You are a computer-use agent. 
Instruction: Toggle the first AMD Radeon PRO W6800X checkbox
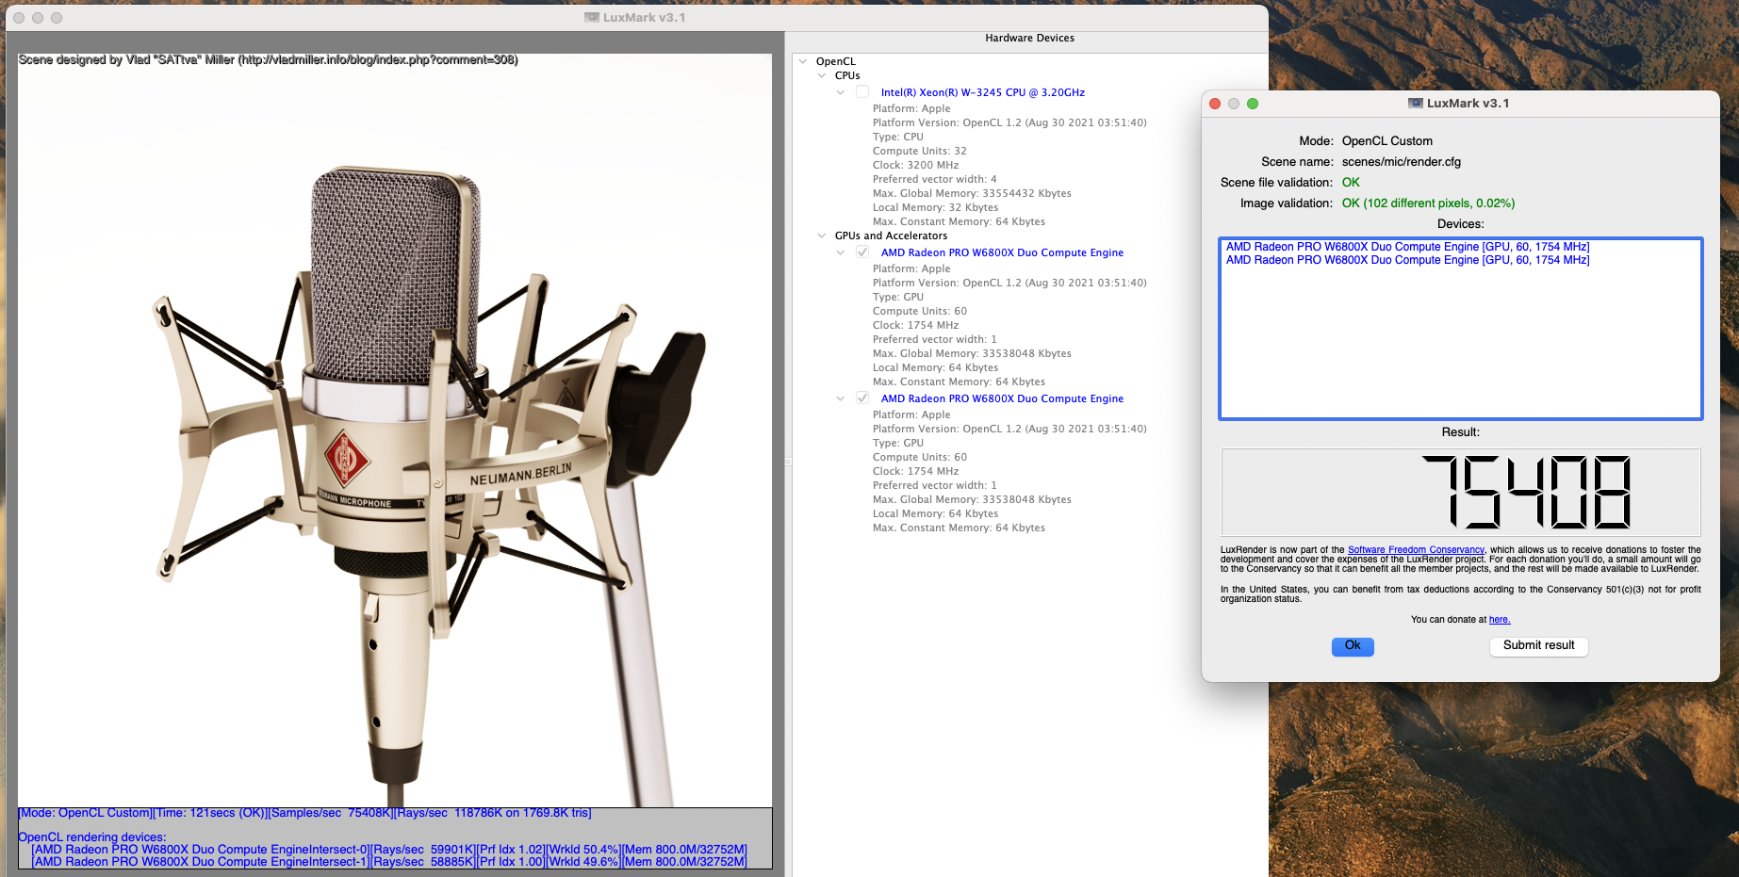(x=862, y=252)
